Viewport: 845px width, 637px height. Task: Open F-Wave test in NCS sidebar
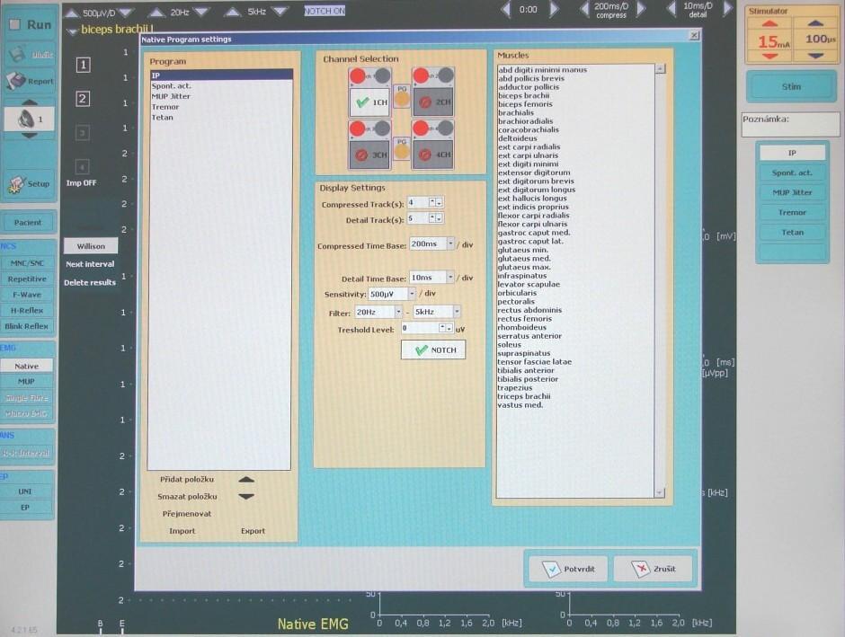[27, 295]
